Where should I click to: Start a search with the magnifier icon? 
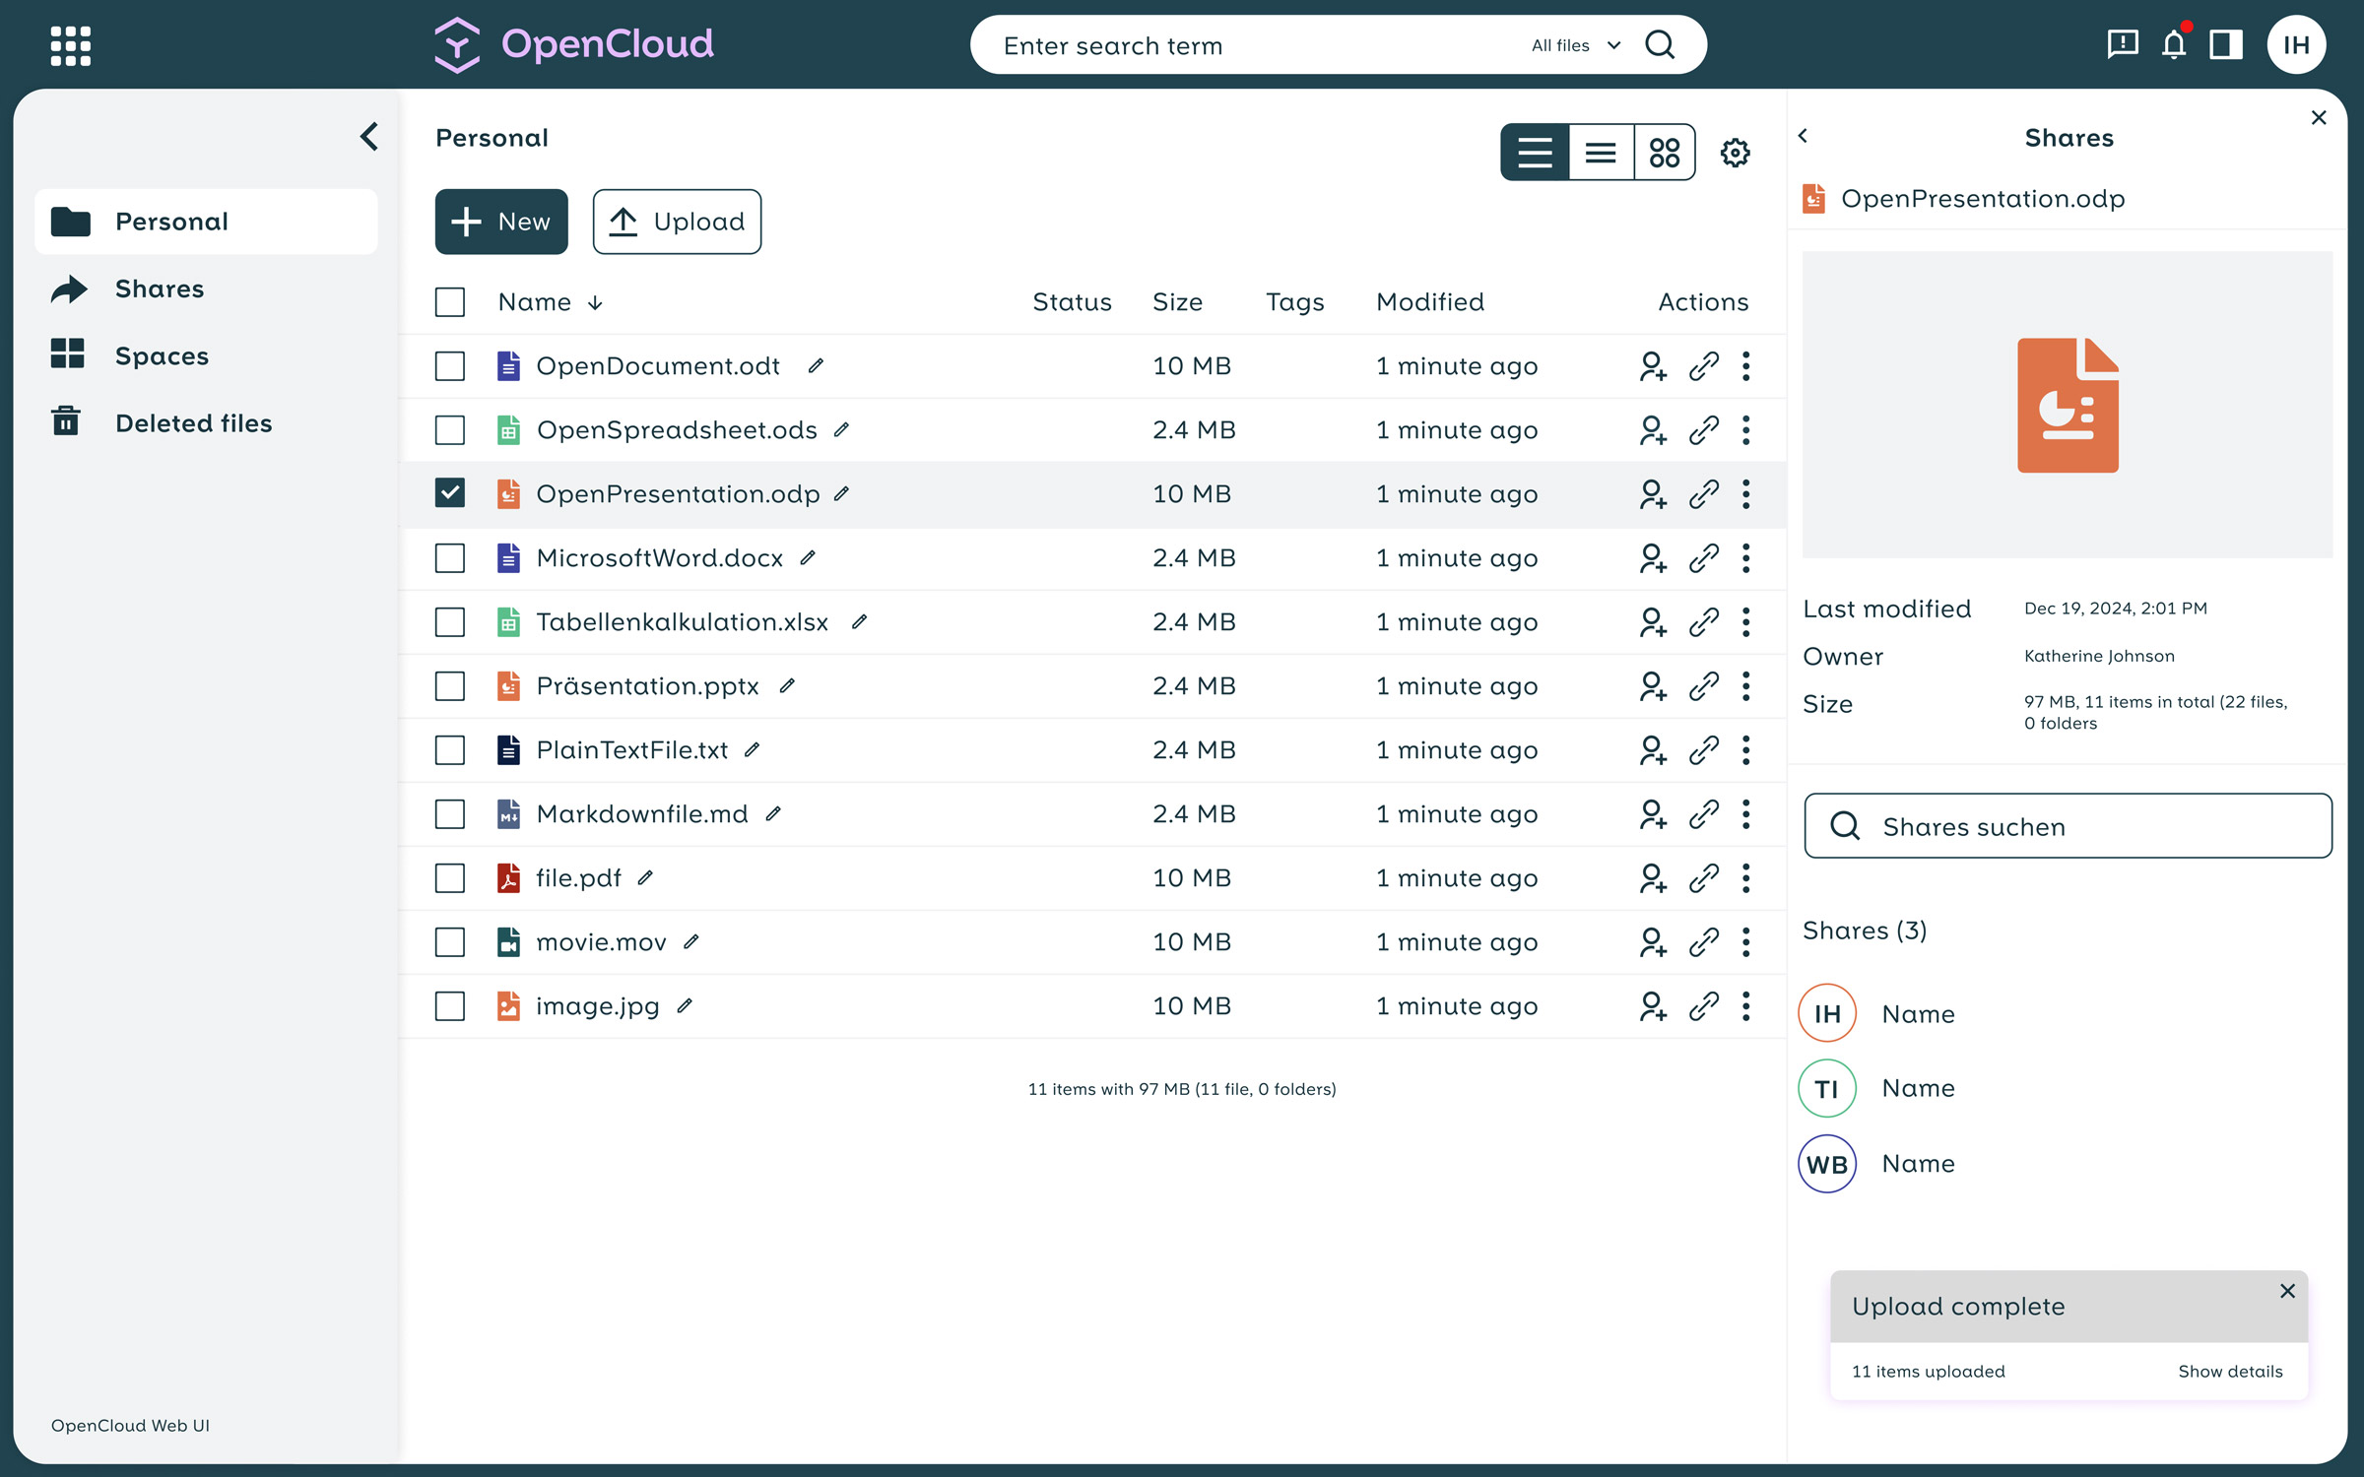(x=1661, y=44)
